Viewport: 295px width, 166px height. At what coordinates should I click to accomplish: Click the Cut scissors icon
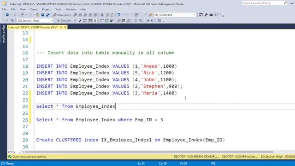102,15
